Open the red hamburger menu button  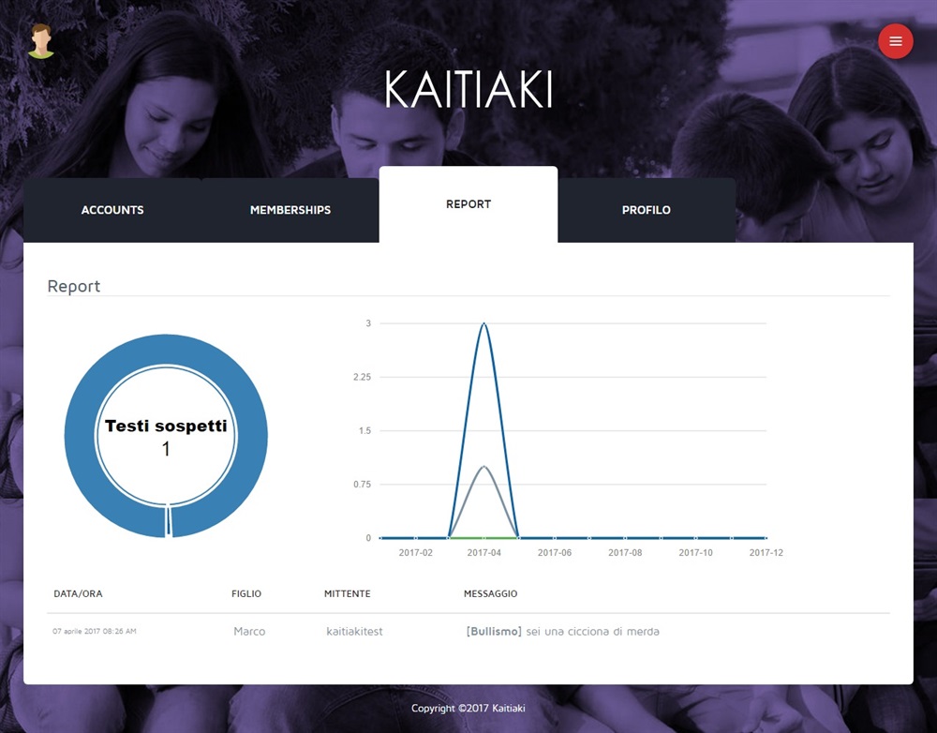click(x=895, y=41)
